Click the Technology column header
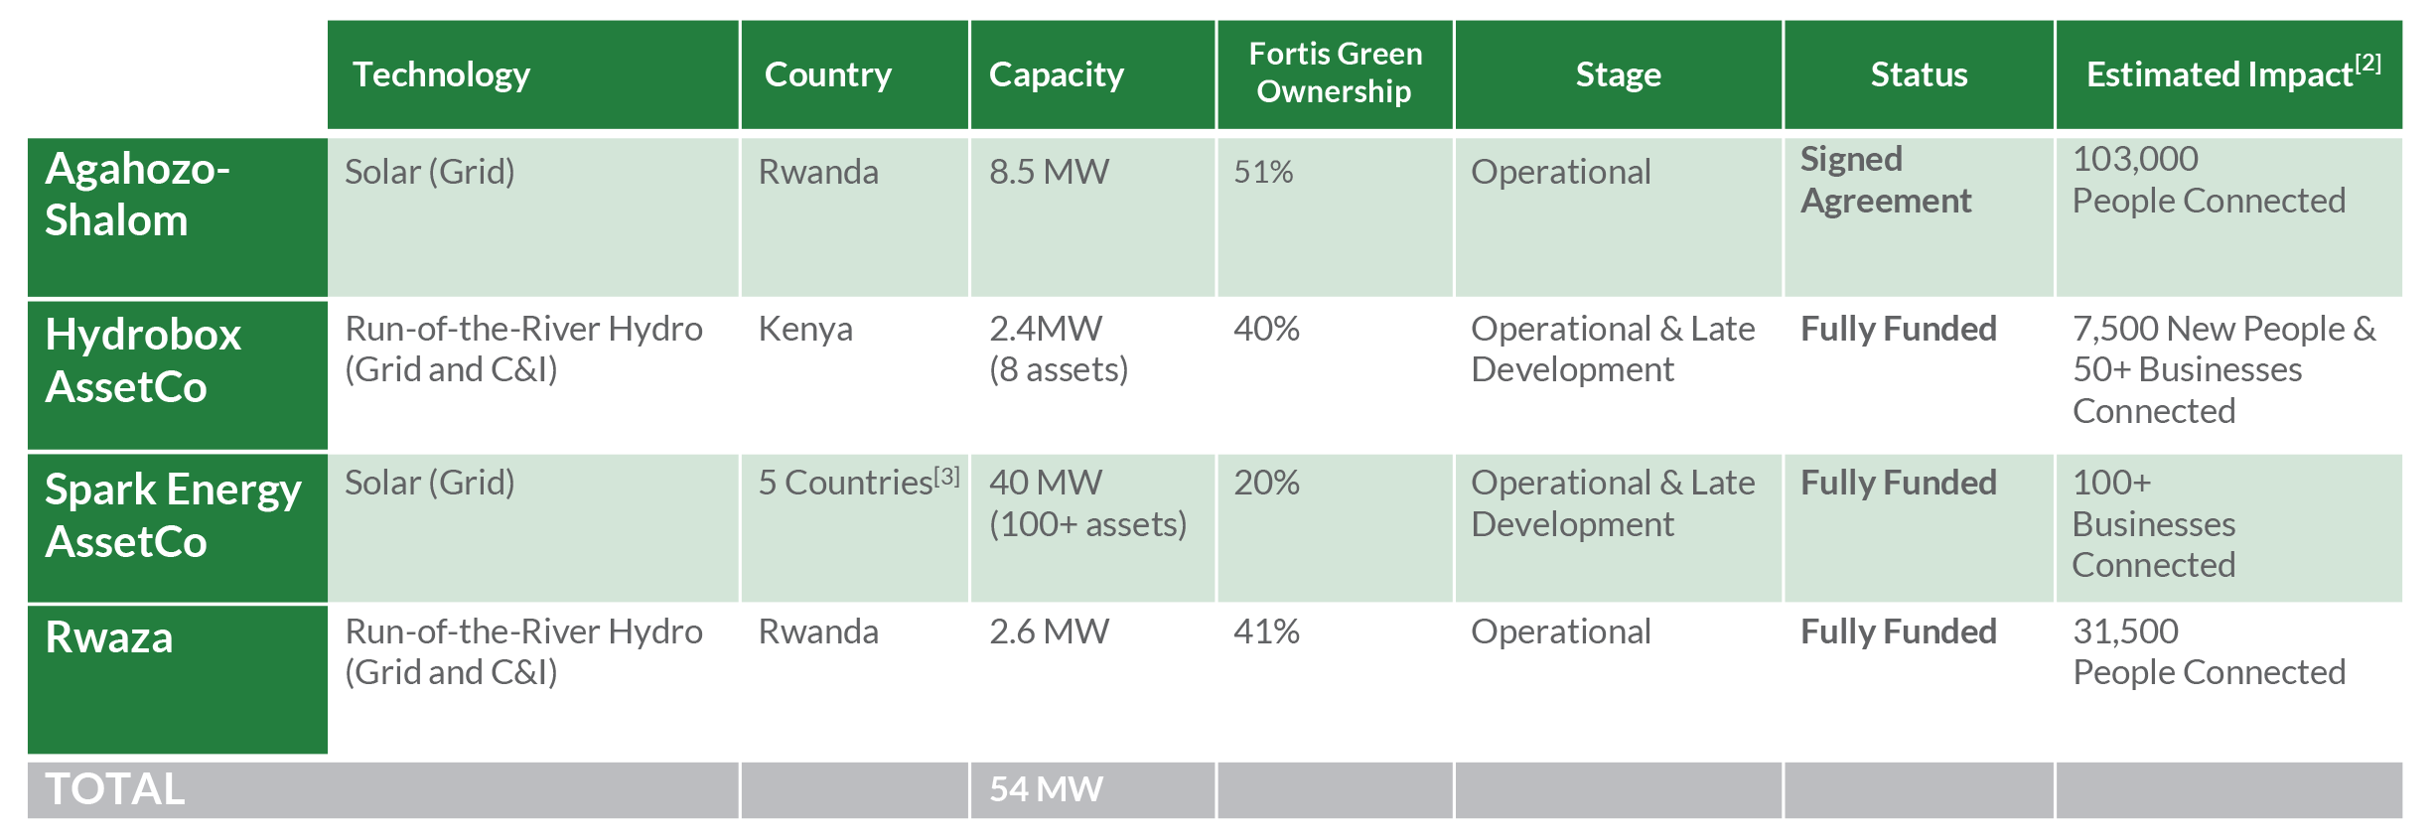Viewport: 2434px width, 840px height. 441,74
